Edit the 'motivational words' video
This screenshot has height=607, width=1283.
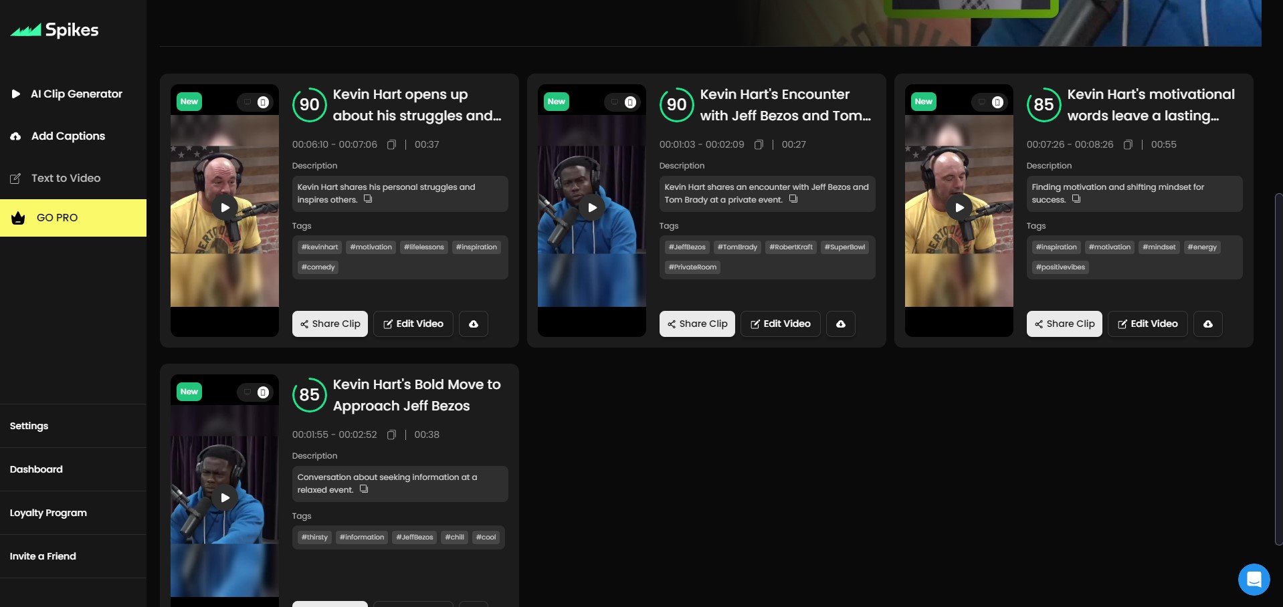pyautogui.click(x=1148, y=324)
